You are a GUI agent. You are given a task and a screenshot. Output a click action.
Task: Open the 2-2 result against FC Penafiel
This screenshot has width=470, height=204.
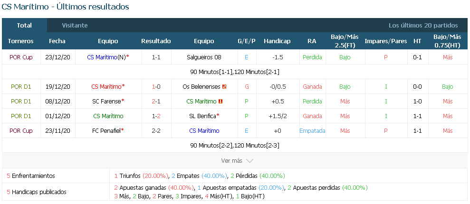tap(156, 131)
